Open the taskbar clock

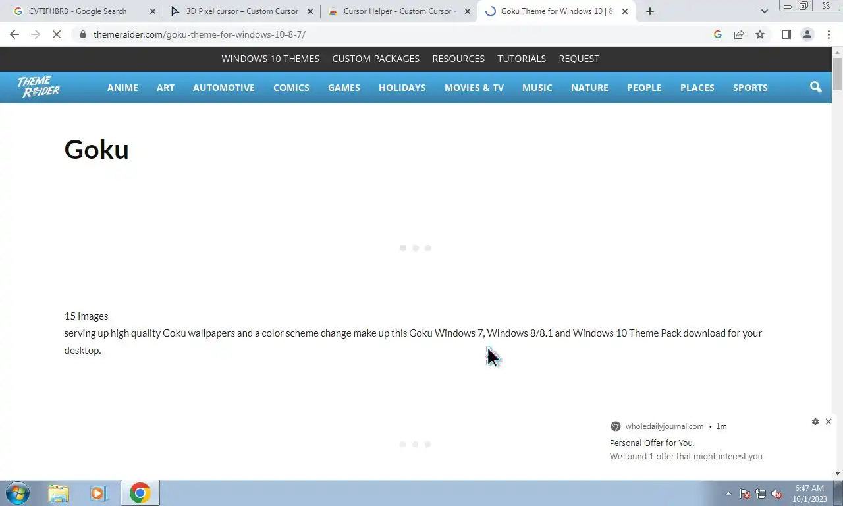point(809,493)
